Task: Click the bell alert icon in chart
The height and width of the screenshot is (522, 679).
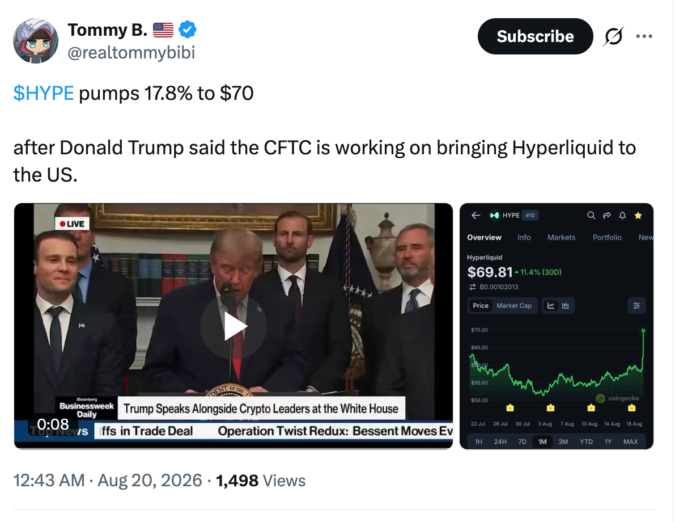Action: (x=622, y=216)
